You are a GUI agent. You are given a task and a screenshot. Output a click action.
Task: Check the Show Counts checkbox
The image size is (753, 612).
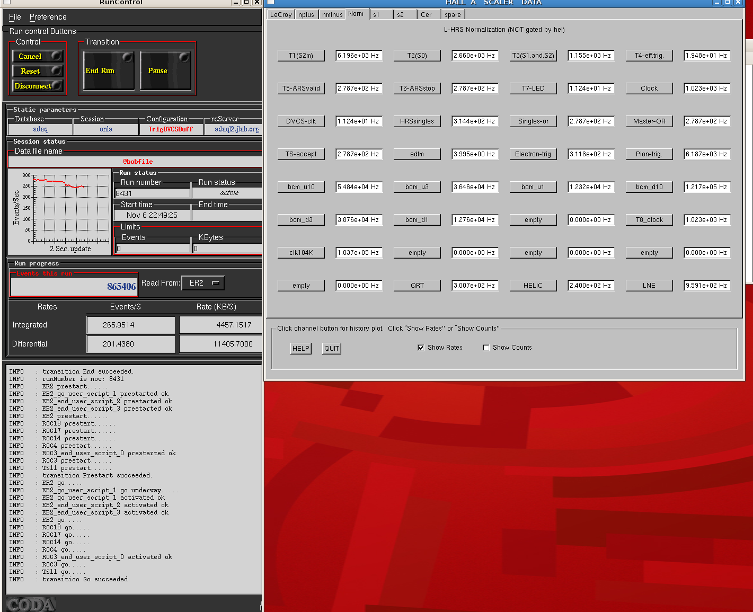coord(486,348)
